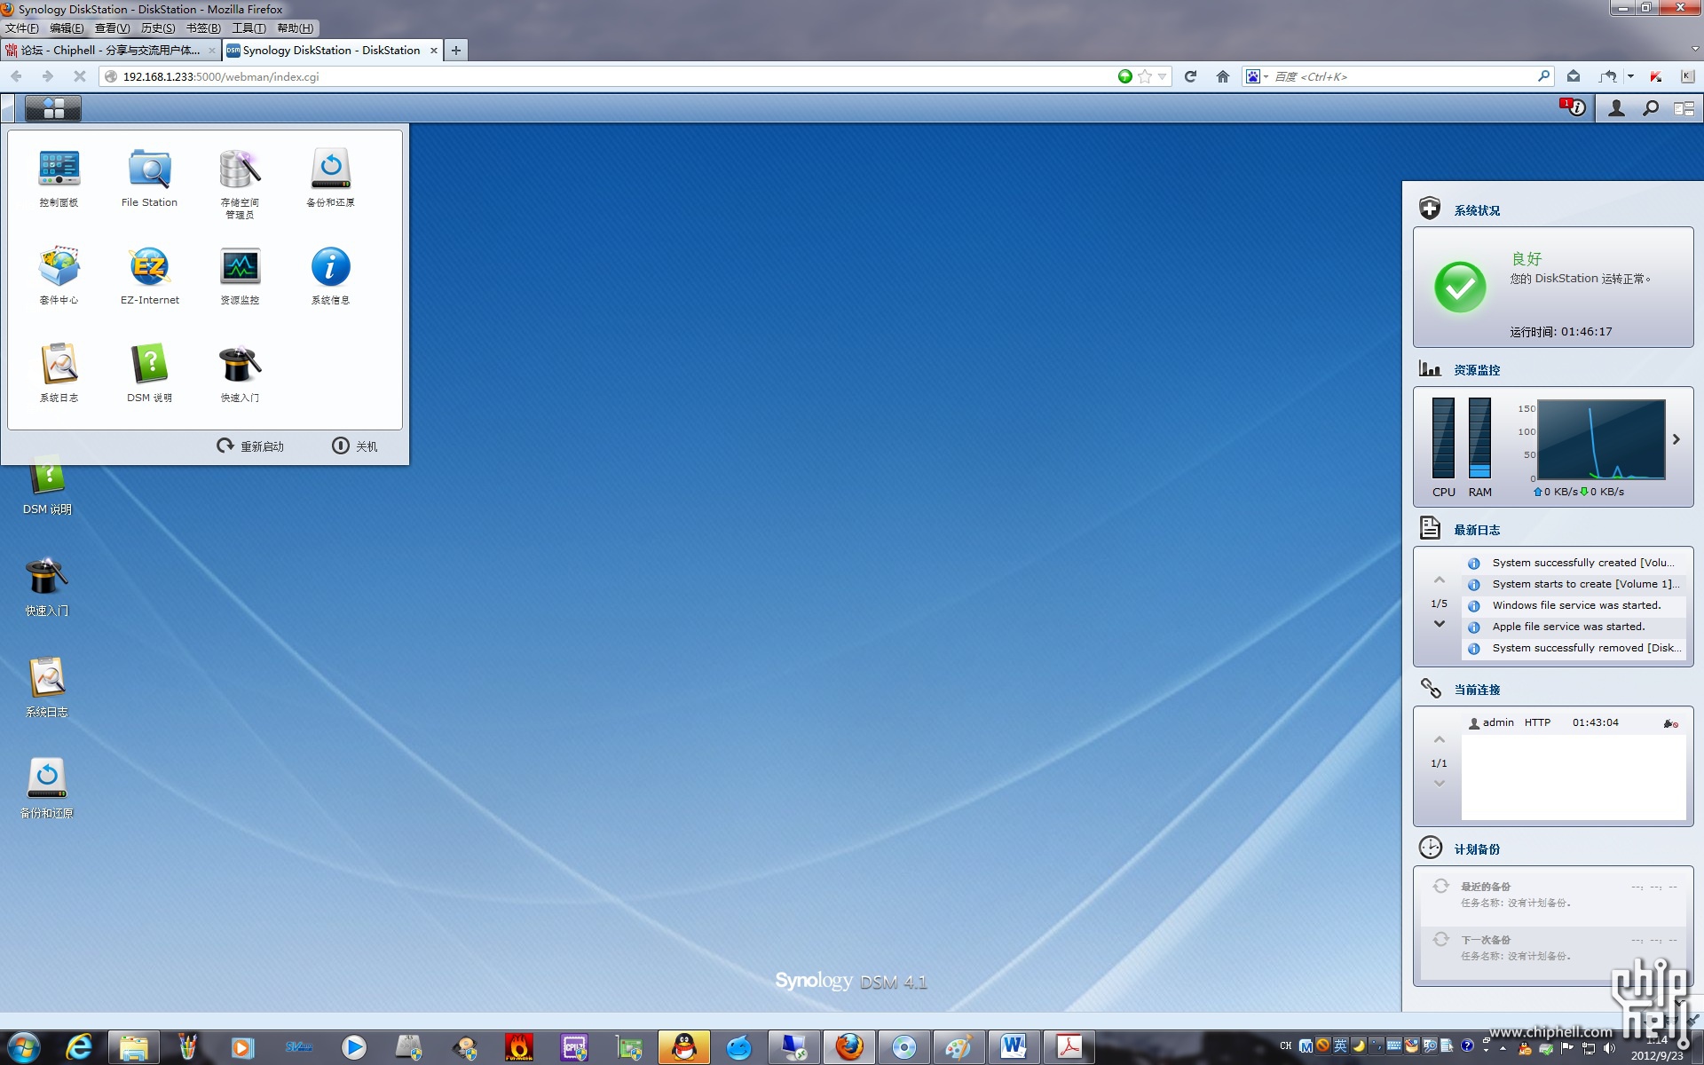The height and width of the screenshot is (1065, 1704).
Task: Expand resource monitor widget with right arrow
Action: coord(1676,439)
